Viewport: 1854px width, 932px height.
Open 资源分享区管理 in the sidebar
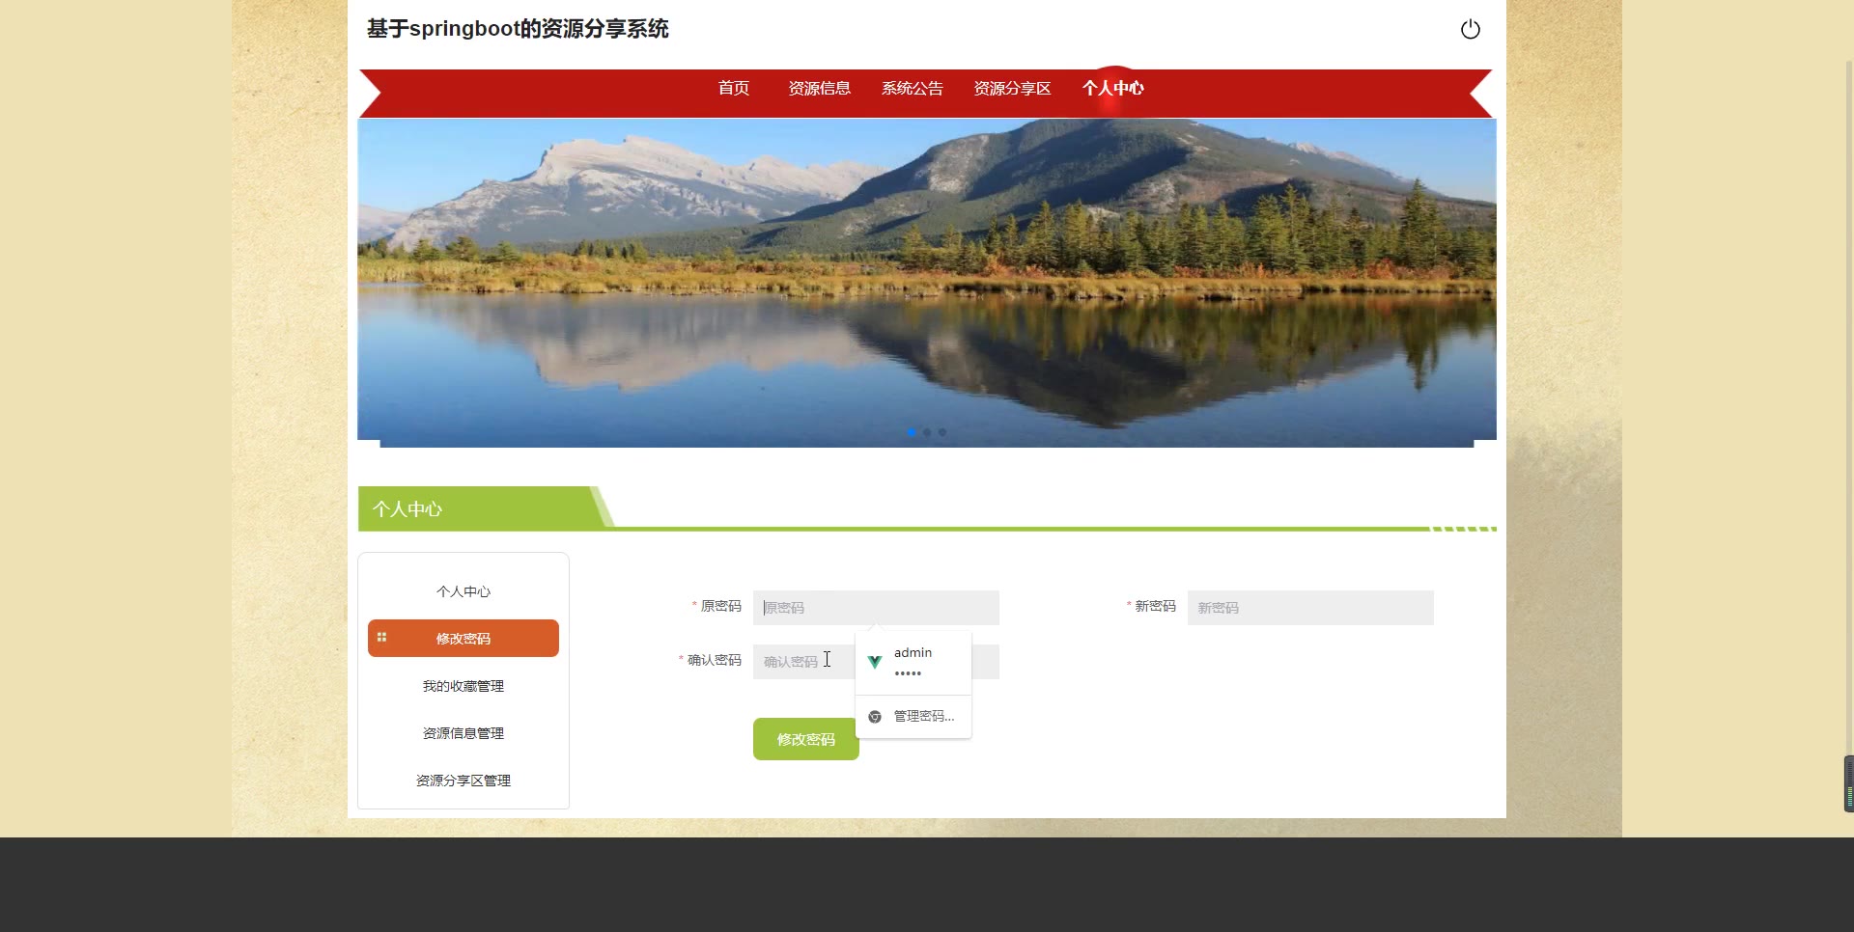pos(463,781)
